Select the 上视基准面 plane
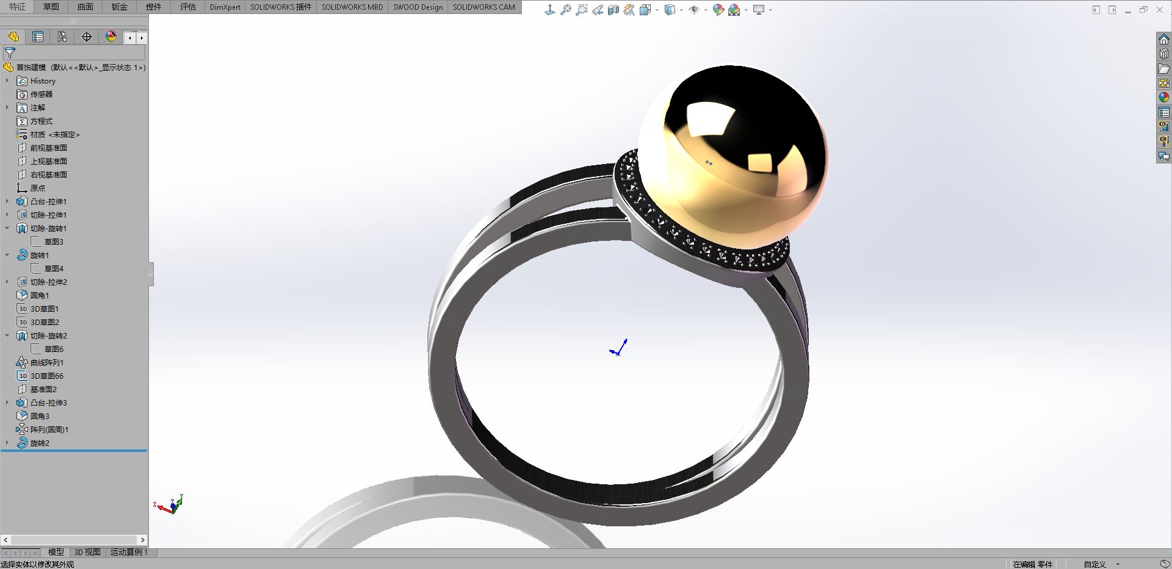Screen dimensions: 1172x569 (x=42, y=161)
